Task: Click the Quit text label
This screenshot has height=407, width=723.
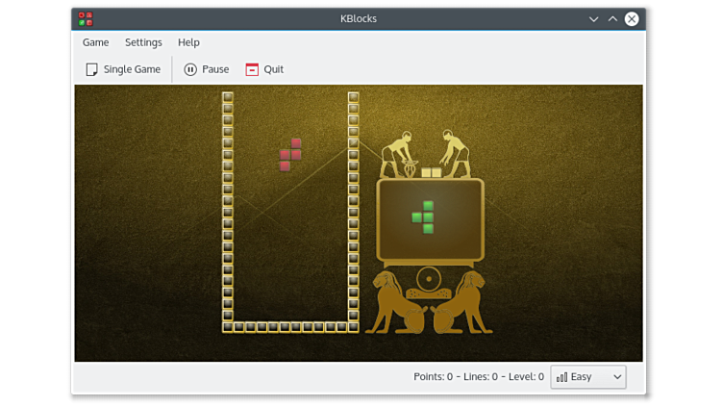Action: (273, 69)
